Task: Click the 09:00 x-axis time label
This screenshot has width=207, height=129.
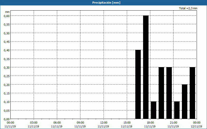Action: tap(80, 123)
